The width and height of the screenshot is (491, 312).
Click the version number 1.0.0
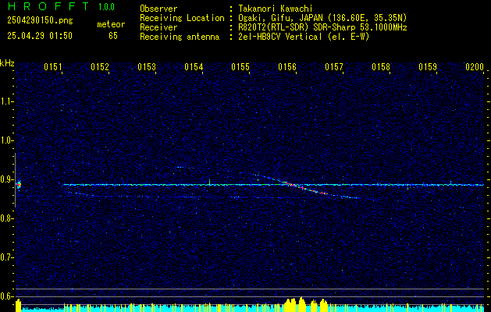(x=106, y=7)
